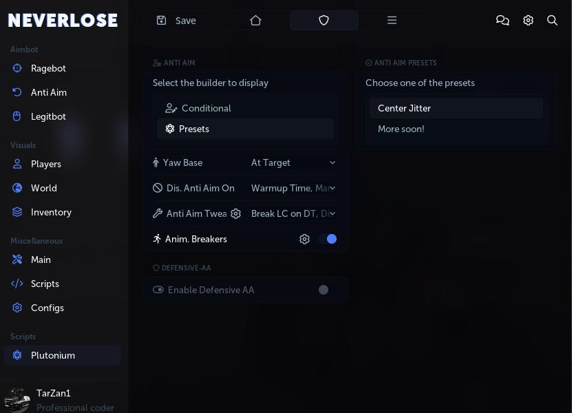
Task: Click the Presets atom icon
Action: [x=170, y=129]
